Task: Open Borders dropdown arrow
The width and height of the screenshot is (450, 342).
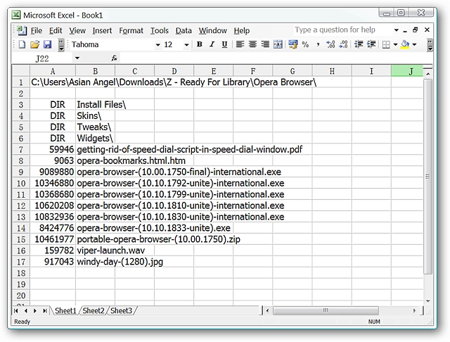Action: [395, 44]
